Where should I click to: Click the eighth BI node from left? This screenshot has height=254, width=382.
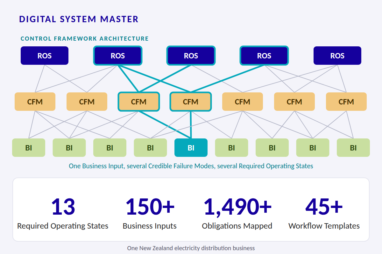point(313,148)
